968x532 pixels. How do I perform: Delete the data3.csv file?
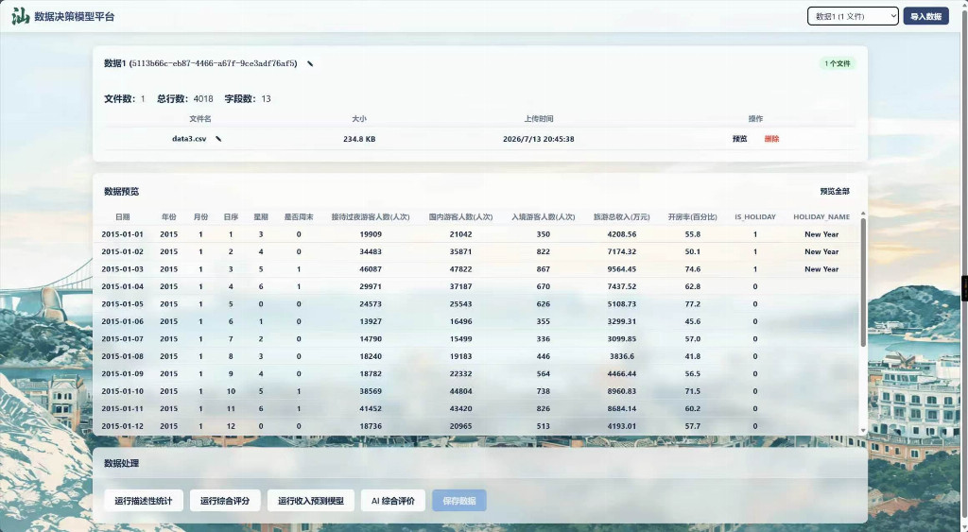coord(771,139)
